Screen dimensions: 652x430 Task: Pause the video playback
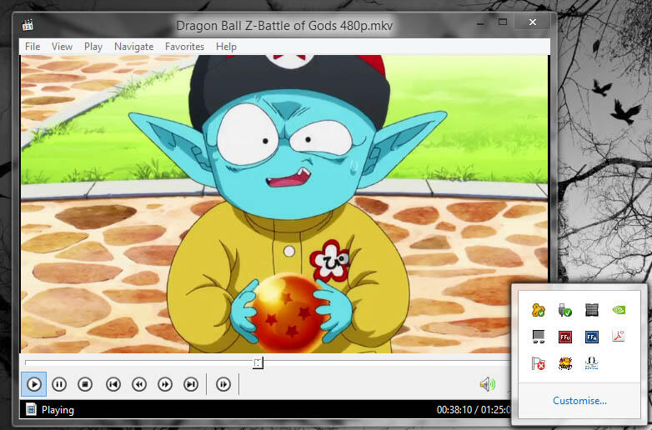click(59, 384)
